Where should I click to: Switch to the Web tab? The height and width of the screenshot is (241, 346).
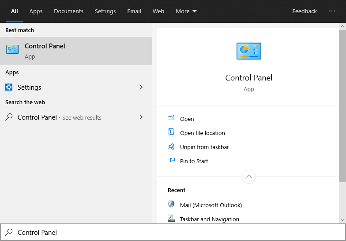click(x=158, y=11)
